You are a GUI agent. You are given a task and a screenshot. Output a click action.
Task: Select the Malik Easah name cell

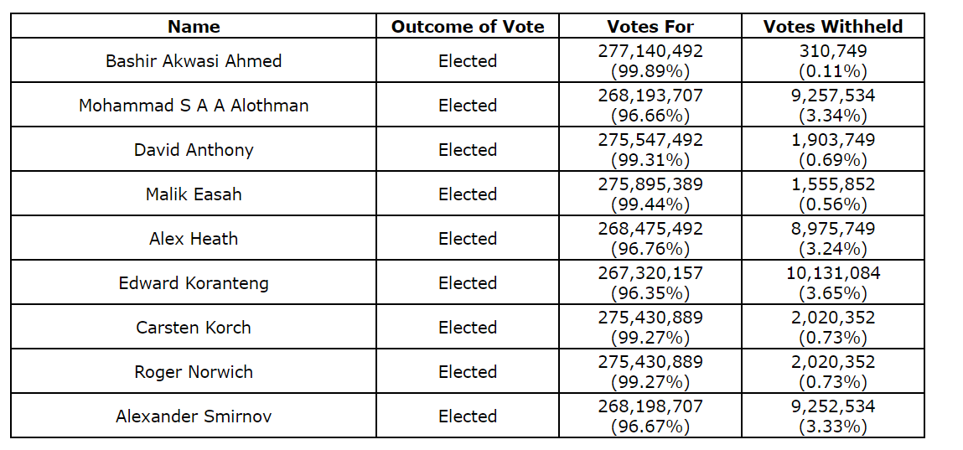pos(194,194)
